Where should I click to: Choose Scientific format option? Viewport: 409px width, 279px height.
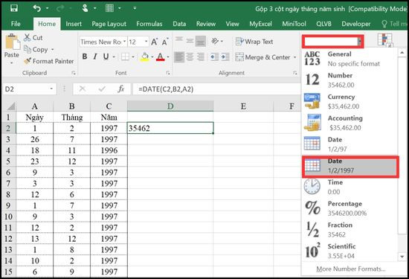[350, 251]
